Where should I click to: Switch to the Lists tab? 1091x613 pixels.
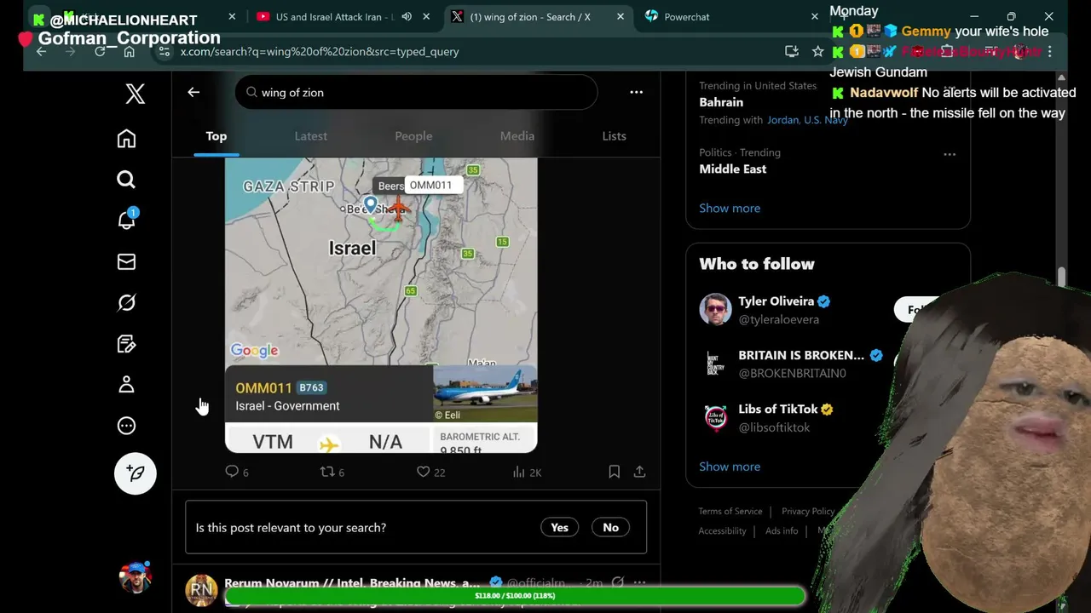(614, 136)
